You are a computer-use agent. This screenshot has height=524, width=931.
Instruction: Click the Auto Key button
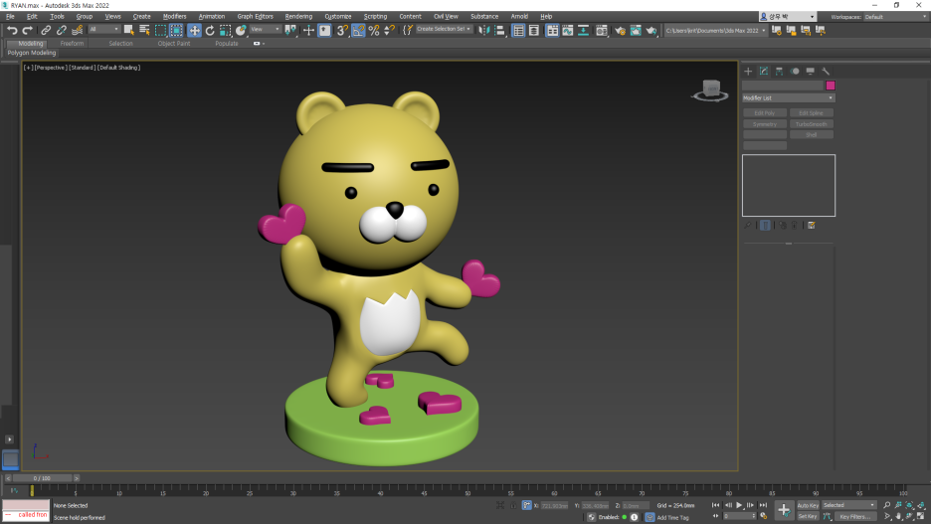point(808,505)
